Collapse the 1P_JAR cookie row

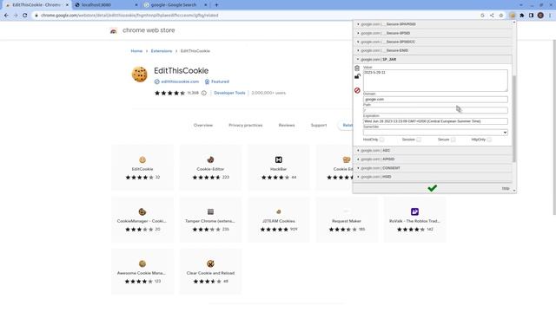click(433, 60)
